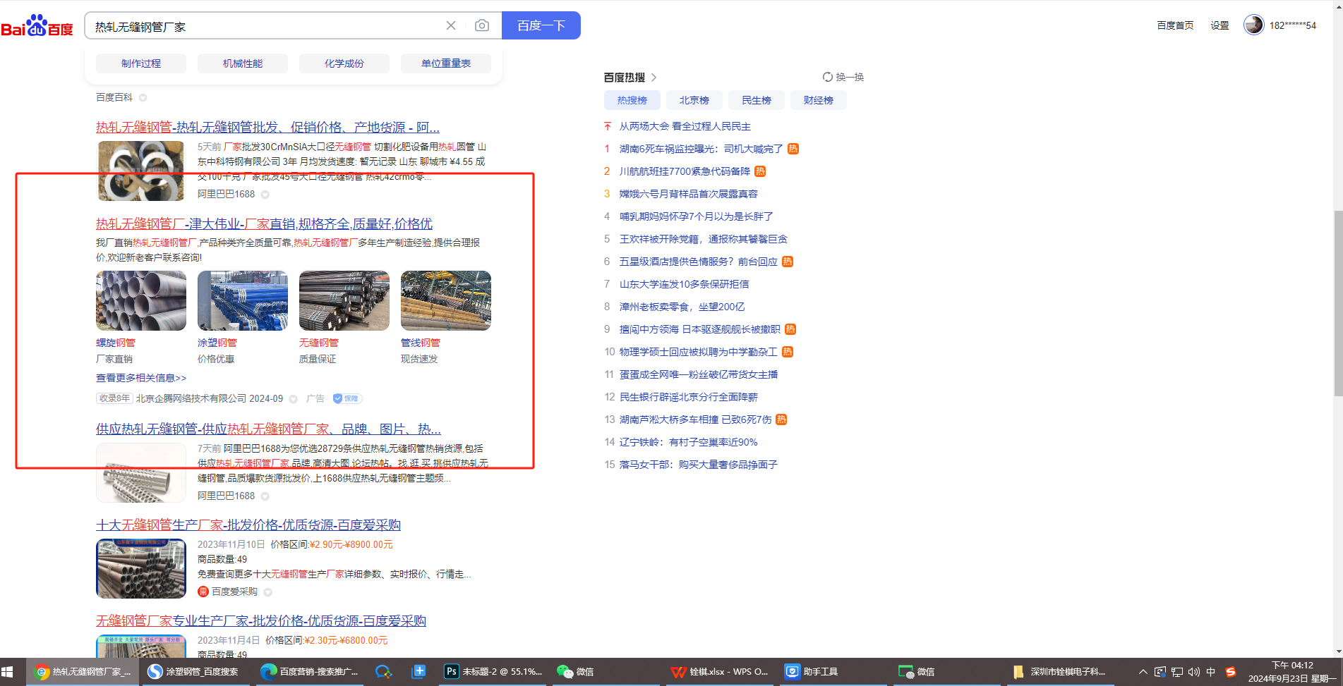Screen dimensions: 1343x686
Task: Open 十大无缝钢管生产厂家 result link
Action: click(248, 525)
